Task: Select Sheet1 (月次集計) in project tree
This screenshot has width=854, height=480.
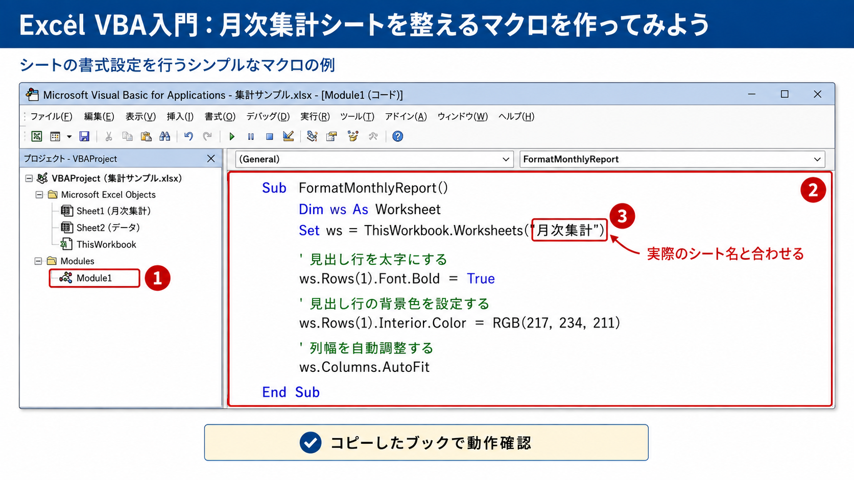Action: (x=113, y=211)
